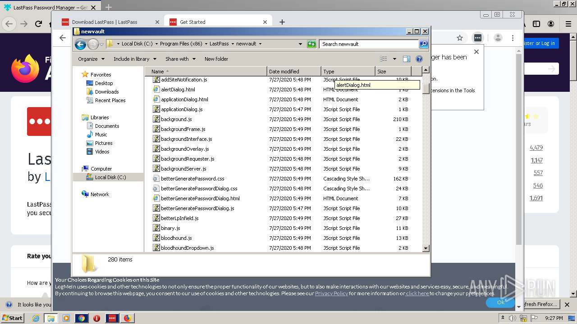The height and width of the screenshot is (324, 577).
Task: Select Desktop in the navigation pane
Action: [x=104, y=83]
